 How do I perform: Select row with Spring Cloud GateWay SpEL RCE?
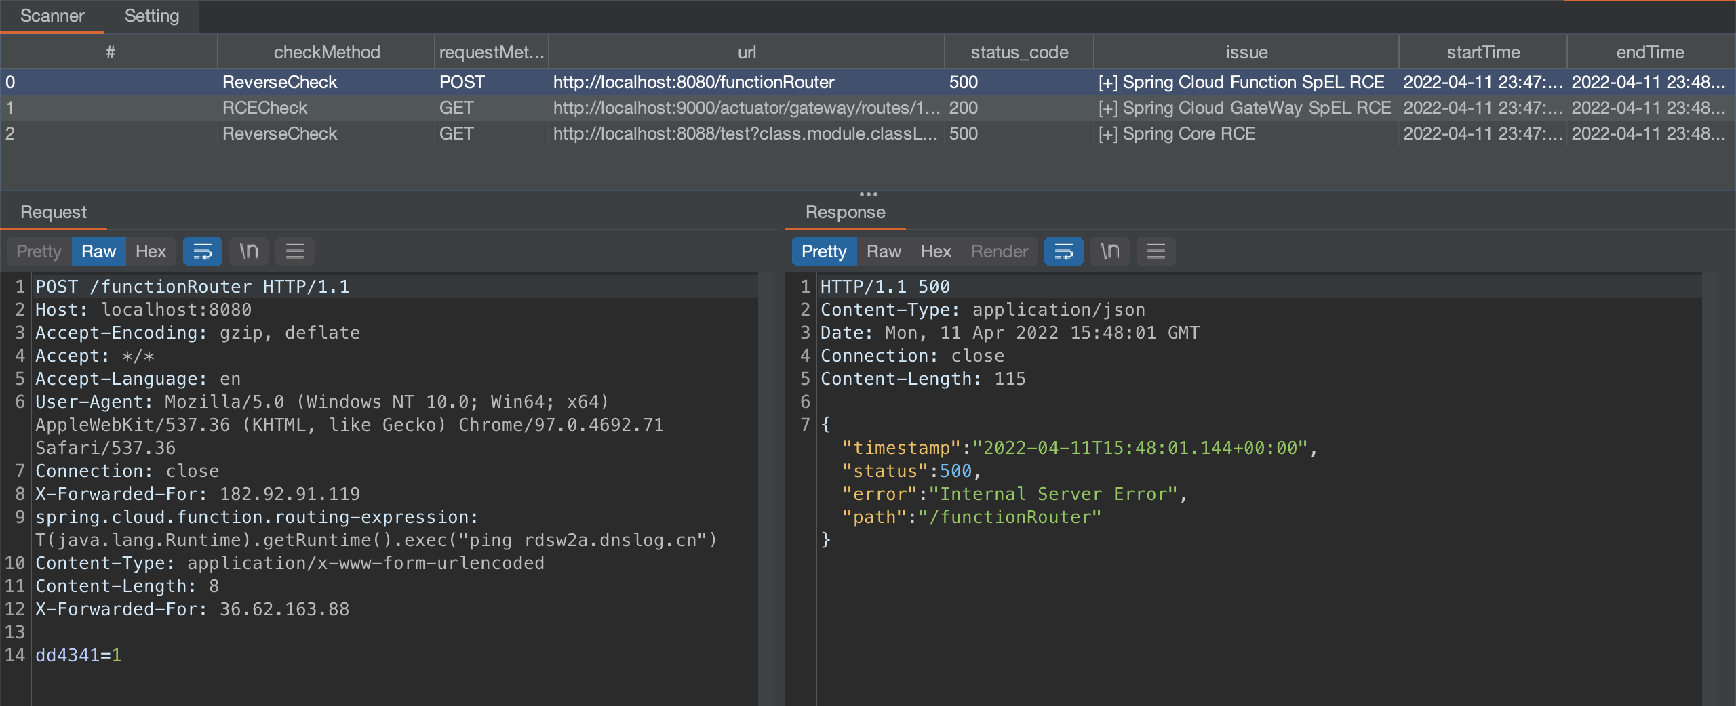click(x=868, y=108)
